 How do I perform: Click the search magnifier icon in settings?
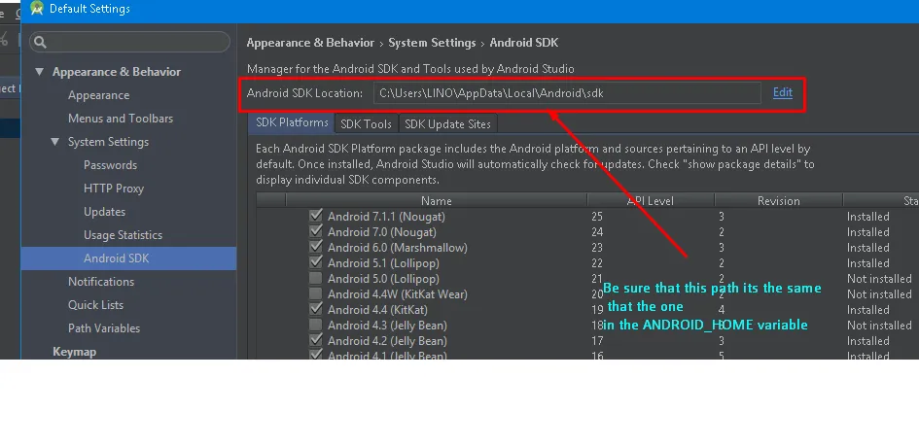point(40,42)
